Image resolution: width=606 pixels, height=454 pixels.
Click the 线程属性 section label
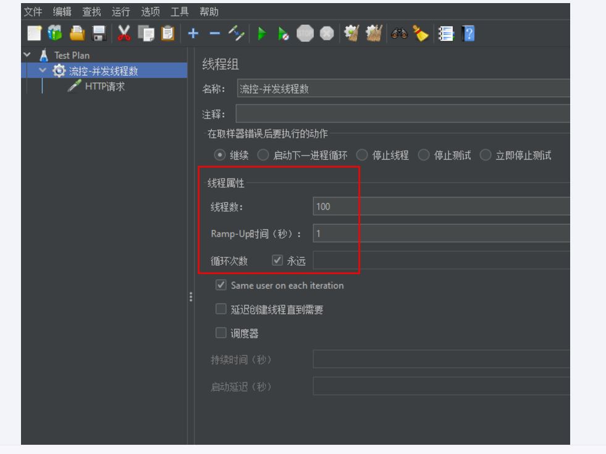pos(225,183)
